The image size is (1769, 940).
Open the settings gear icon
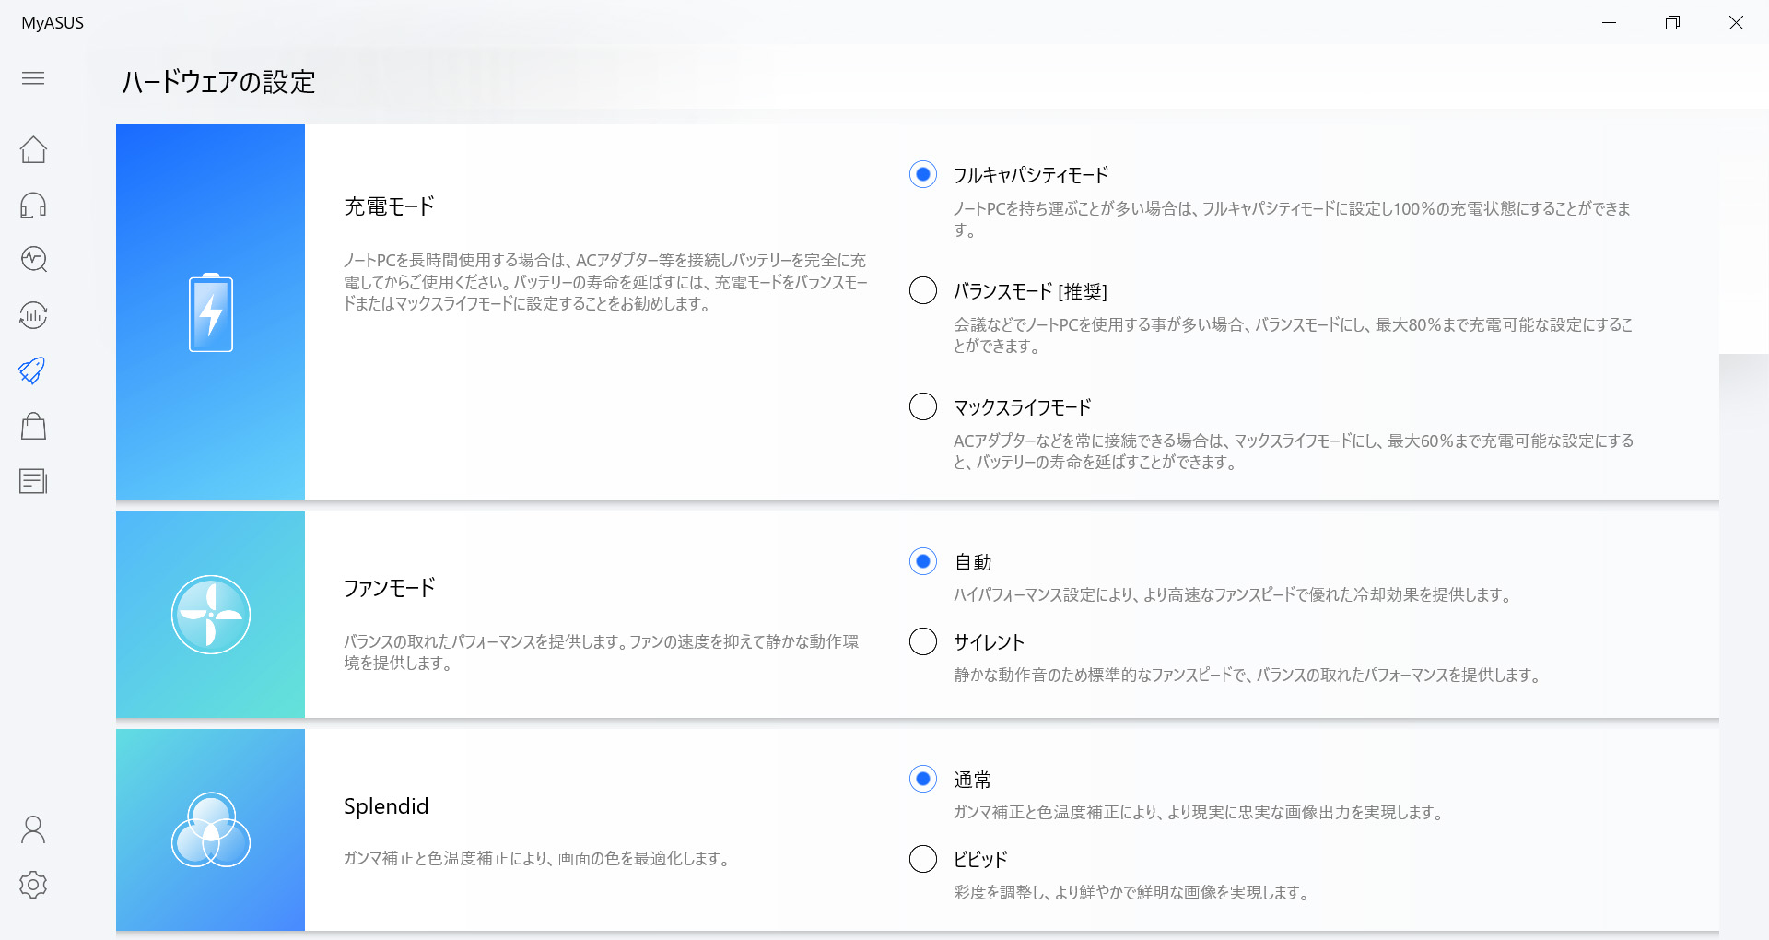pyautogui.click(x=33, y=885)
